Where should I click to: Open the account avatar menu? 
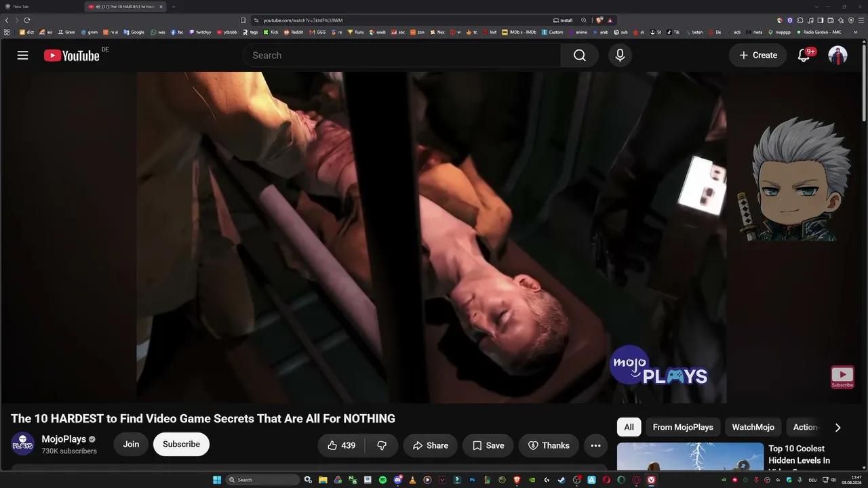837,56
